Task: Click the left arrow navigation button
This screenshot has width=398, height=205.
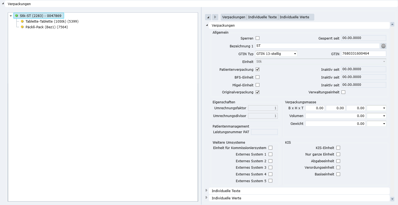Action: tap(208, 17)
